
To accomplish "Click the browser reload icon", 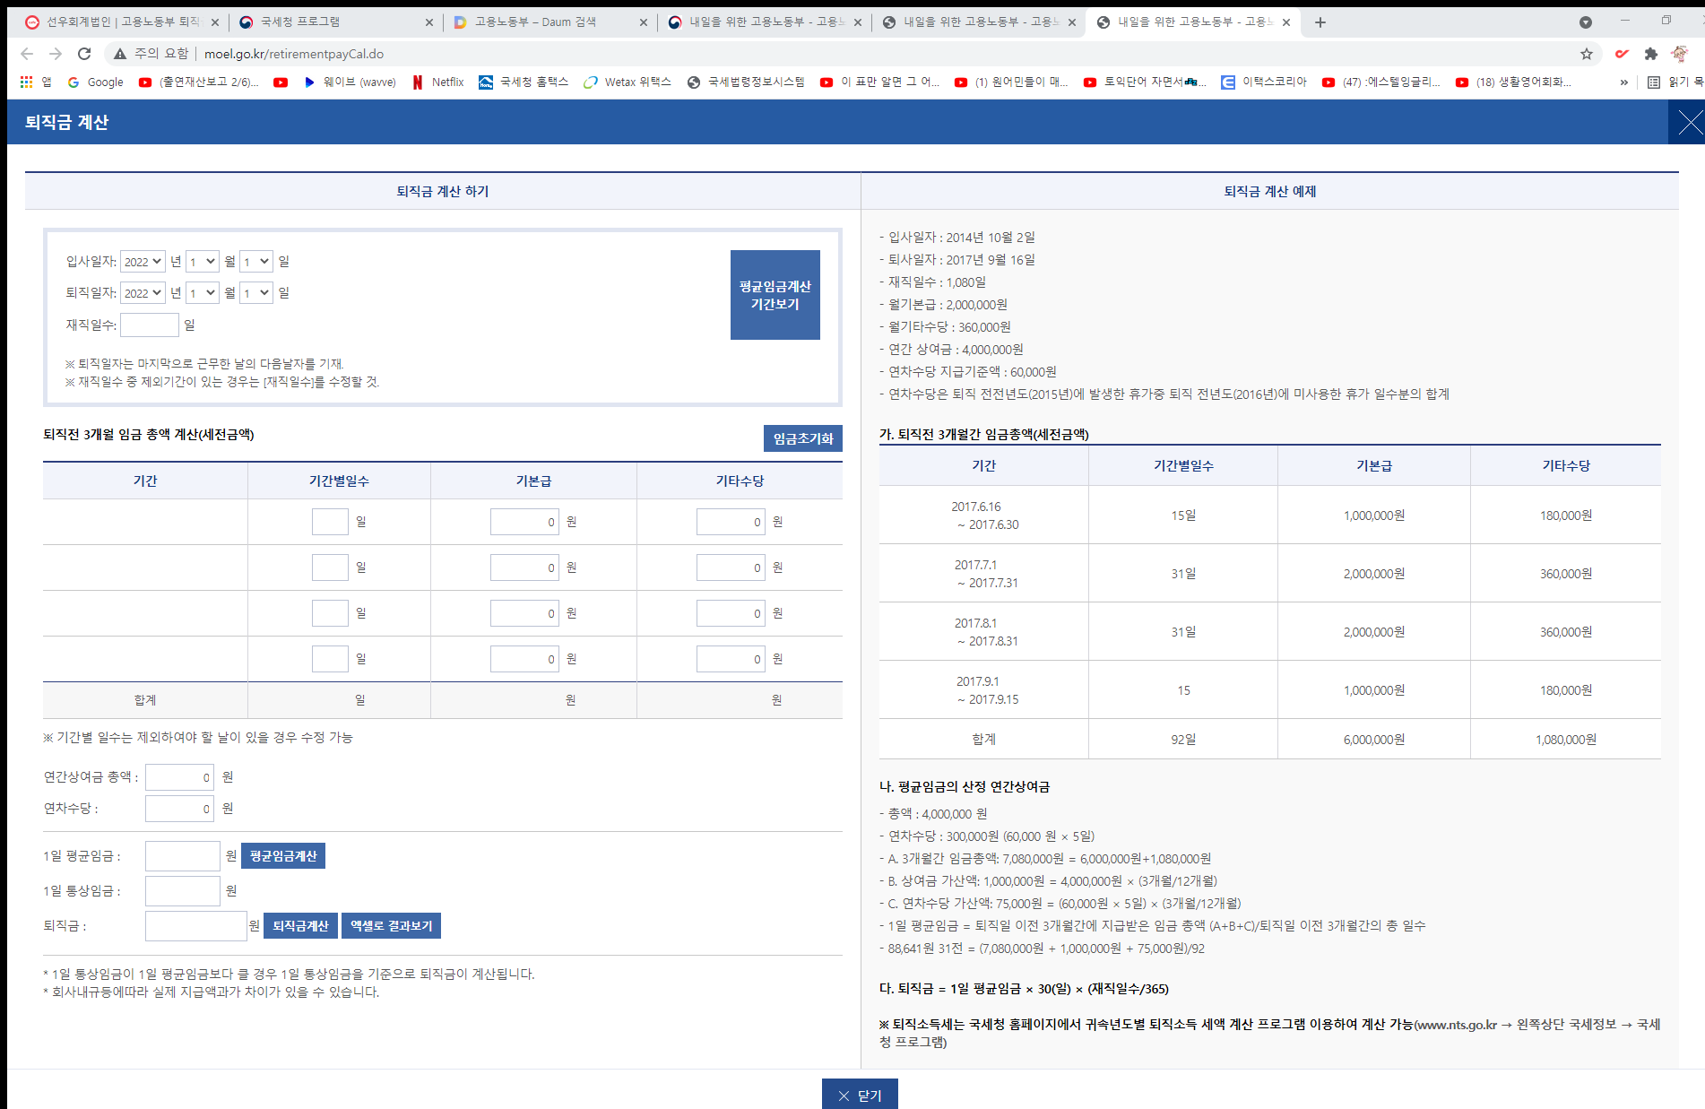I will (x=84, y=54).
